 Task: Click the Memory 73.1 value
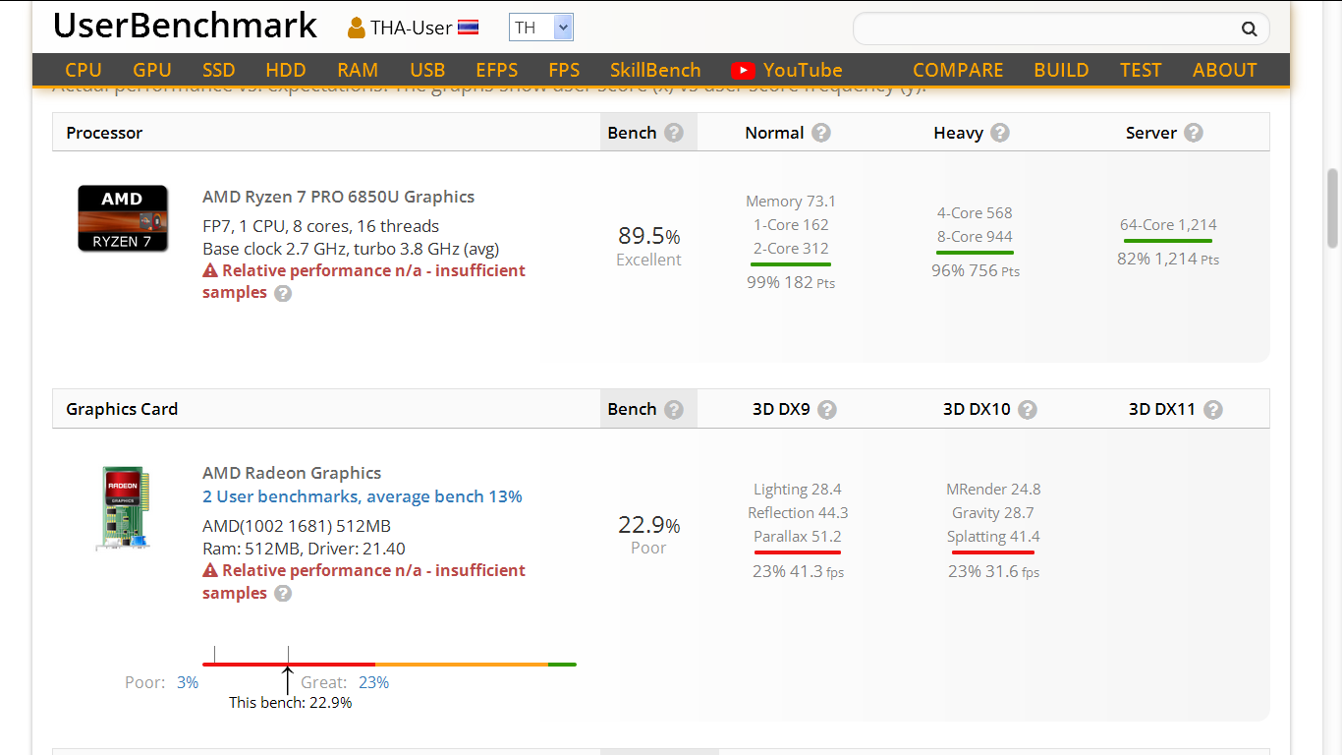pos(791,202)
